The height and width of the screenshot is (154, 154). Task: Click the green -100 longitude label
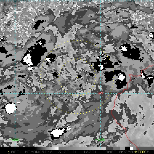tap(14, 140)
